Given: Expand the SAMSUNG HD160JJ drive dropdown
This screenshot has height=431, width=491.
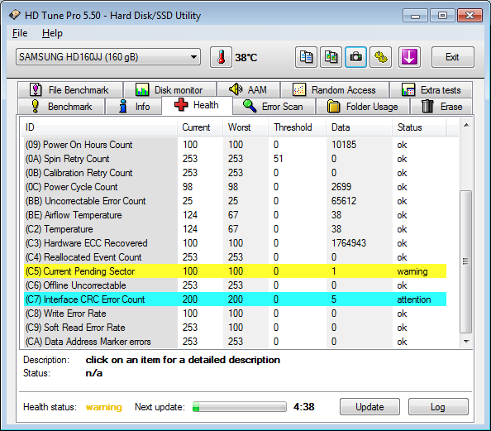Looking at the screenshot, I should pos(108,57).
